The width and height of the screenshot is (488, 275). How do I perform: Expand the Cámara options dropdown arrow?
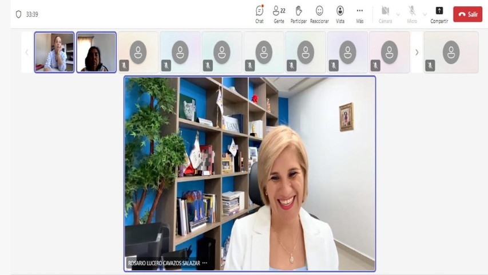(398, 15)
